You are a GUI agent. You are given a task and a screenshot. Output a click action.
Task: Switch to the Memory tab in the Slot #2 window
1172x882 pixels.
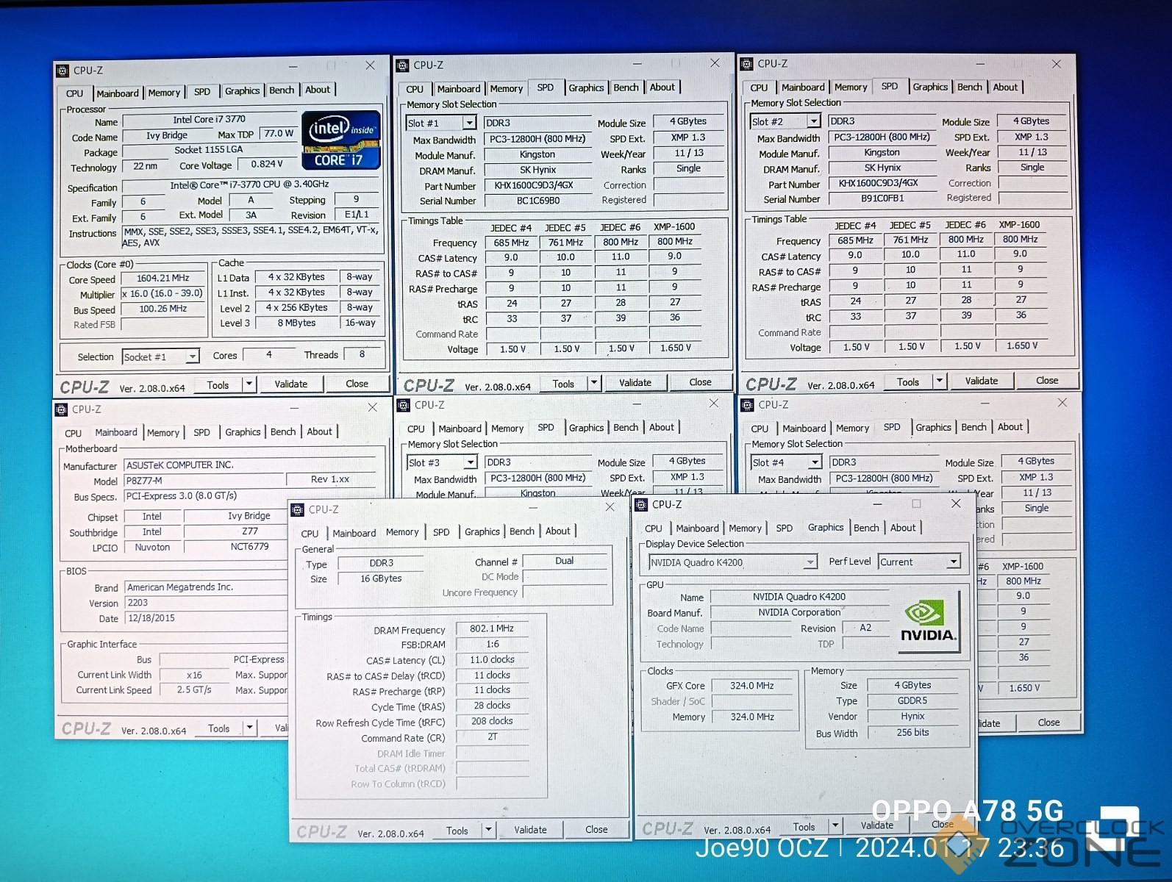851,87
